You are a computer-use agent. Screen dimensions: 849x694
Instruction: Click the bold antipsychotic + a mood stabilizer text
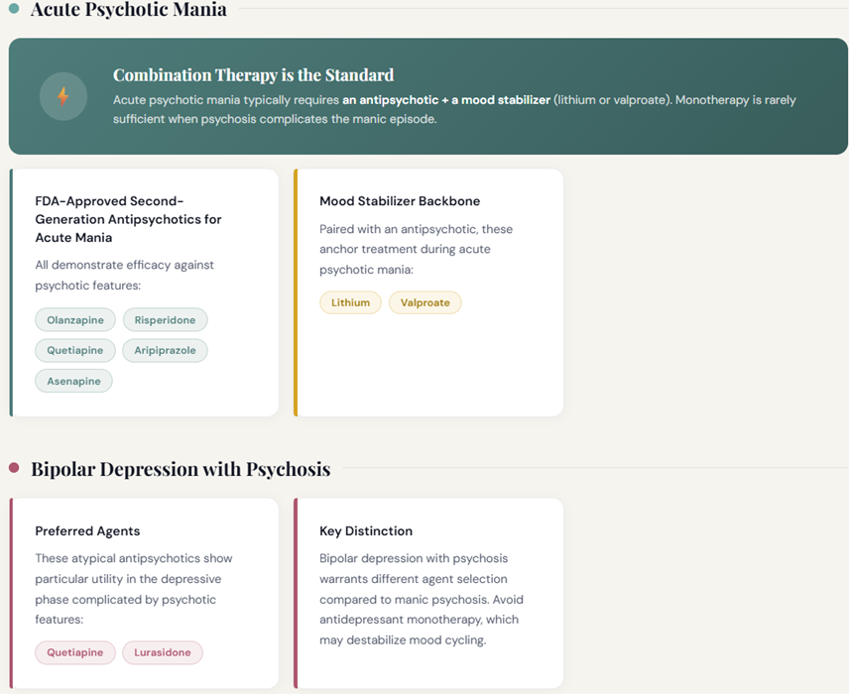446,100
